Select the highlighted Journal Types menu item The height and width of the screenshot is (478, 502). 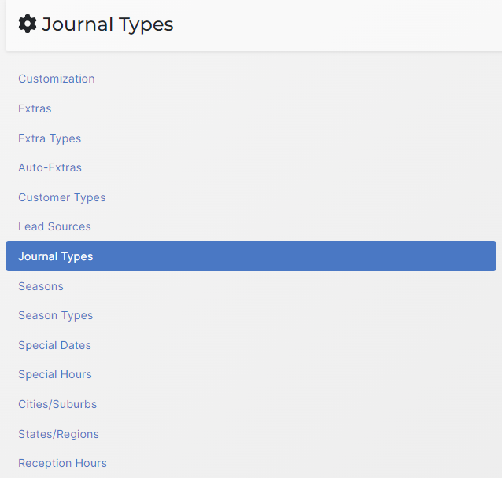[56, 256]
